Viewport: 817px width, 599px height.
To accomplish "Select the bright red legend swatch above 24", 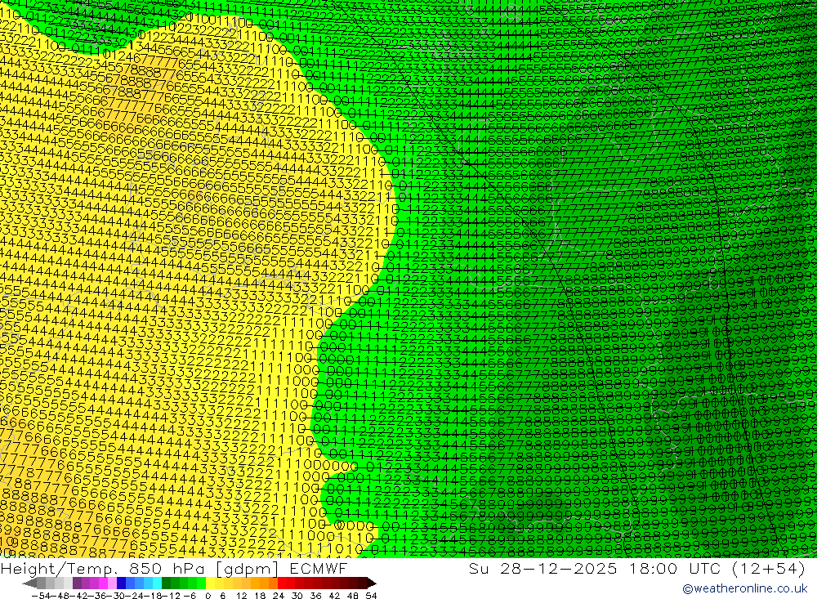I will click(x=282, y=583).
